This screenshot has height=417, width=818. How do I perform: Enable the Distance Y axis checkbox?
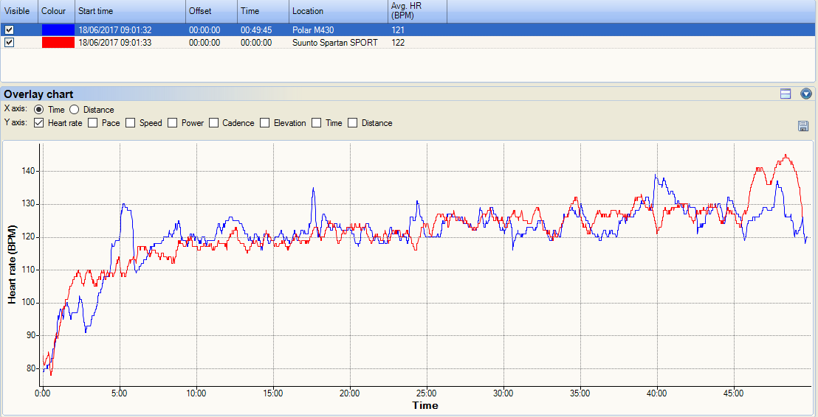click(353, 123)
